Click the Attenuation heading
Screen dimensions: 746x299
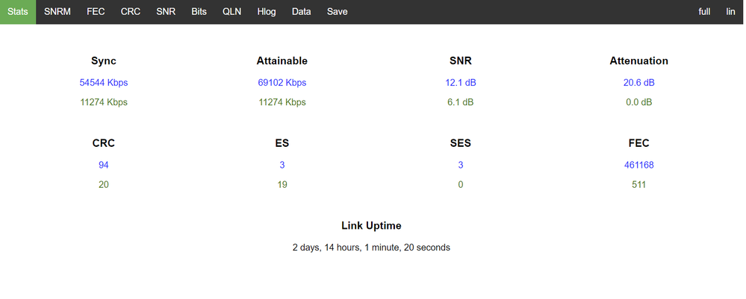tap(638, 61)
